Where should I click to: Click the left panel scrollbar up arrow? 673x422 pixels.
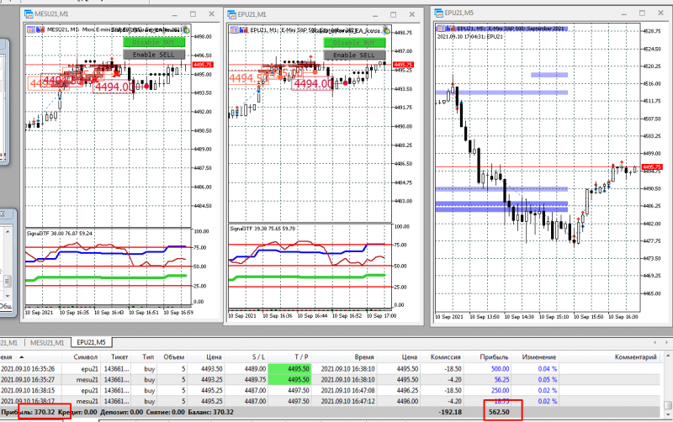[x=8, y=232]
